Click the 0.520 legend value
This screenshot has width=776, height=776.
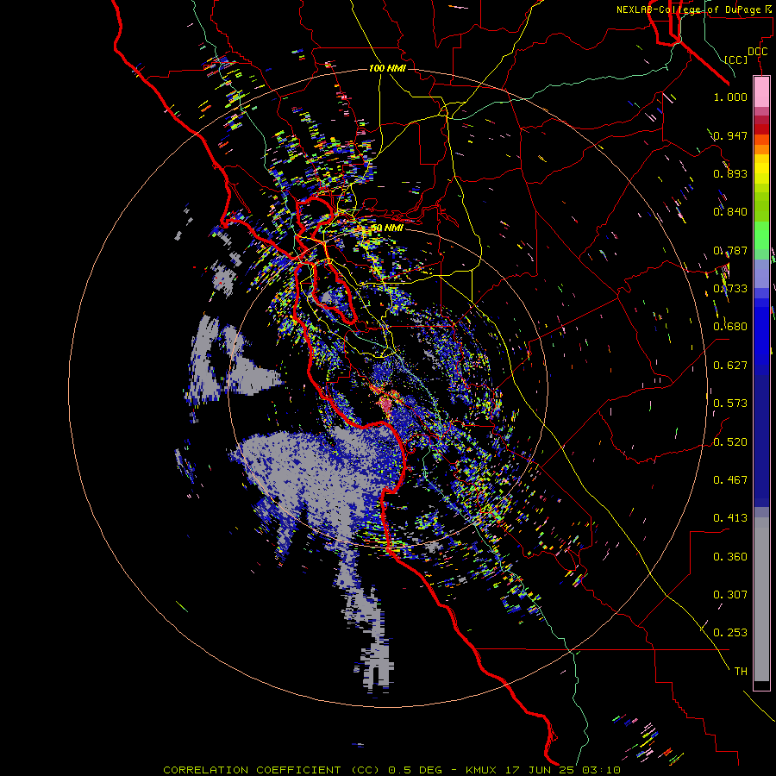tap(730, 441)
